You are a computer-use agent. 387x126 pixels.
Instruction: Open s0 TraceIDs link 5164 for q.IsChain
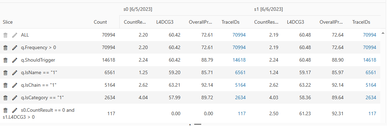pyautogui.click(x=240, y=85)
